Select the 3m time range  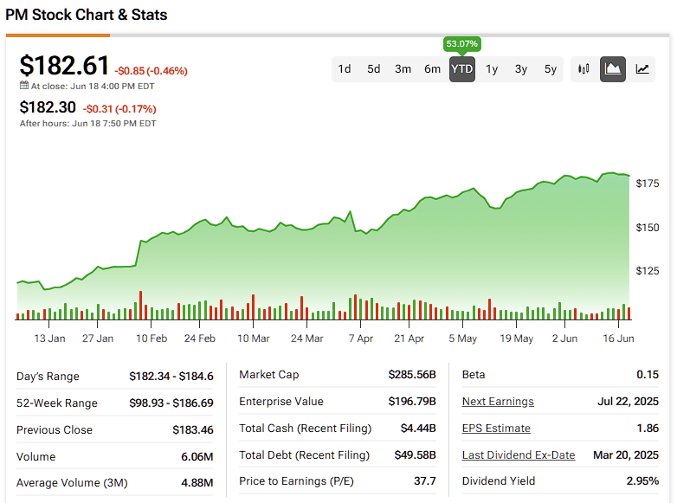point(403,69)
